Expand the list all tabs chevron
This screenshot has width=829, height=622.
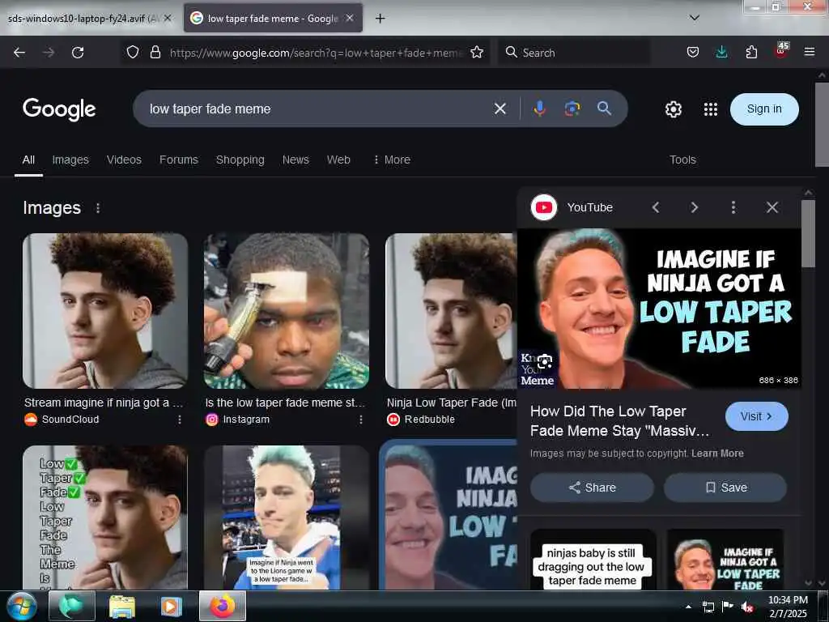click(x=695, y=18)
